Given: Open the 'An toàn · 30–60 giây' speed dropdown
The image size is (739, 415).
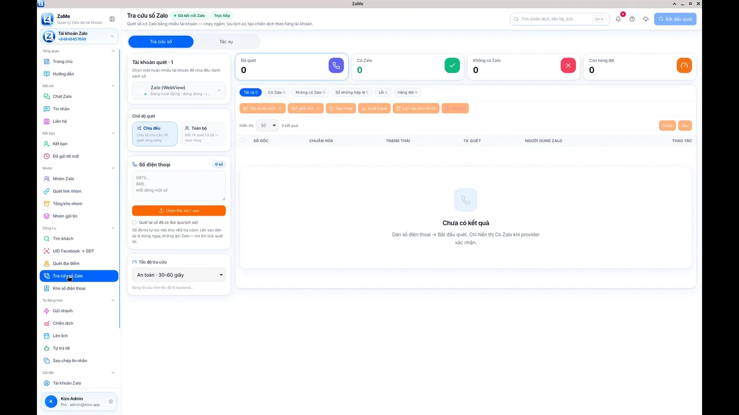Looking at the screenshot, I should click(x=179, y=275).
